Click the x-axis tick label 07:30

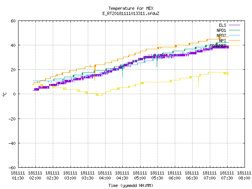[227, 178]
